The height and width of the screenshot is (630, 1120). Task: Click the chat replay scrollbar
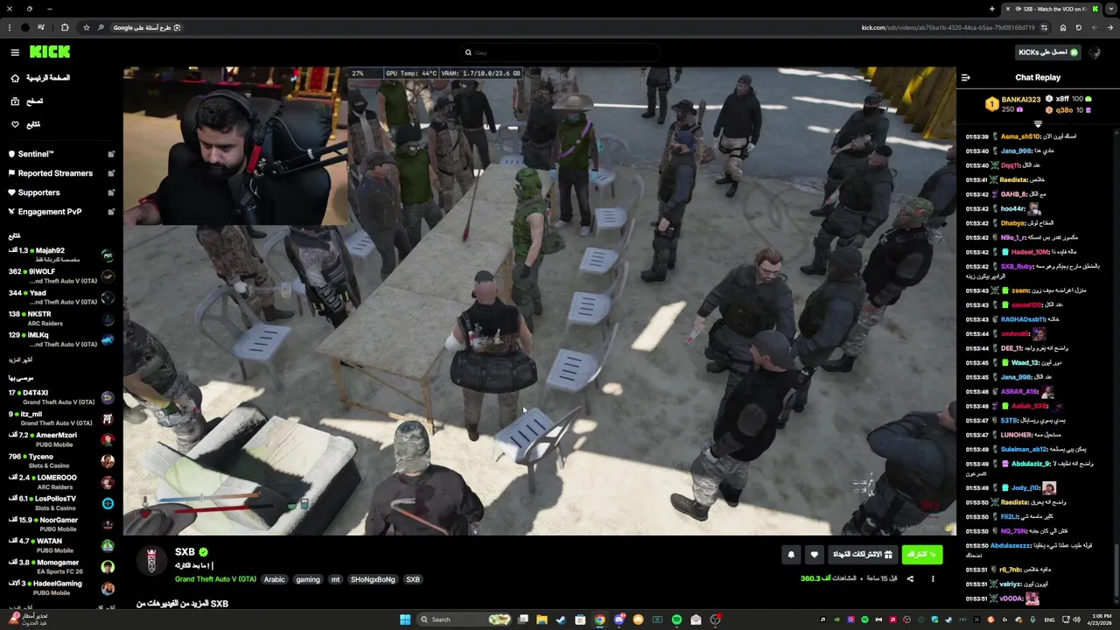point(1116,569)
